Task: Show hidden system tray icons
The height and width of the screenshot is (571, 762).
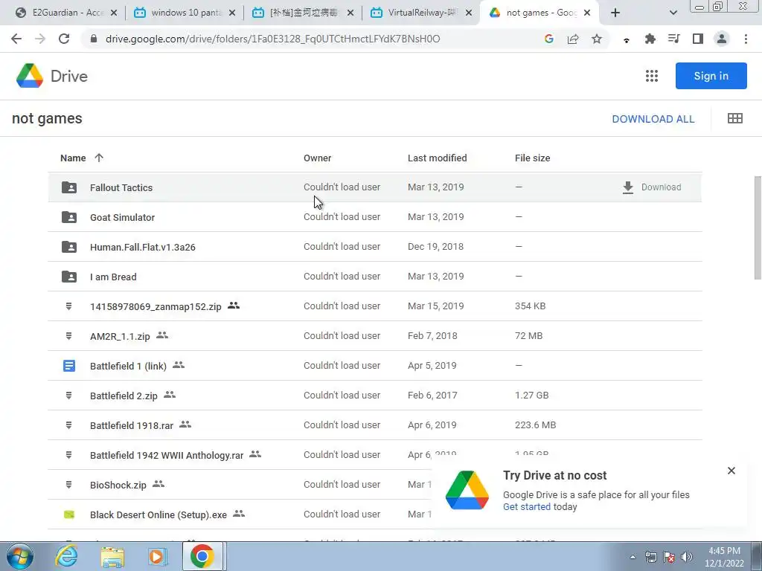Action: (633, 558)
